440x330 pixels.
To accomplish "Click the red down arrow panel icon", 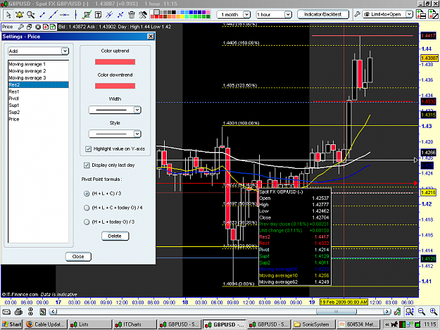I will point(45,27).
